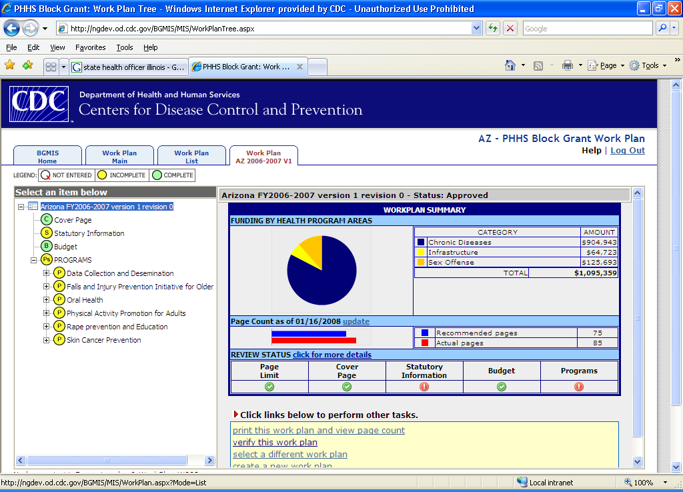Click the IE Refresh page icon
Image resolution: width=683 pixels, height=492 pixels.
click(493, 29)
